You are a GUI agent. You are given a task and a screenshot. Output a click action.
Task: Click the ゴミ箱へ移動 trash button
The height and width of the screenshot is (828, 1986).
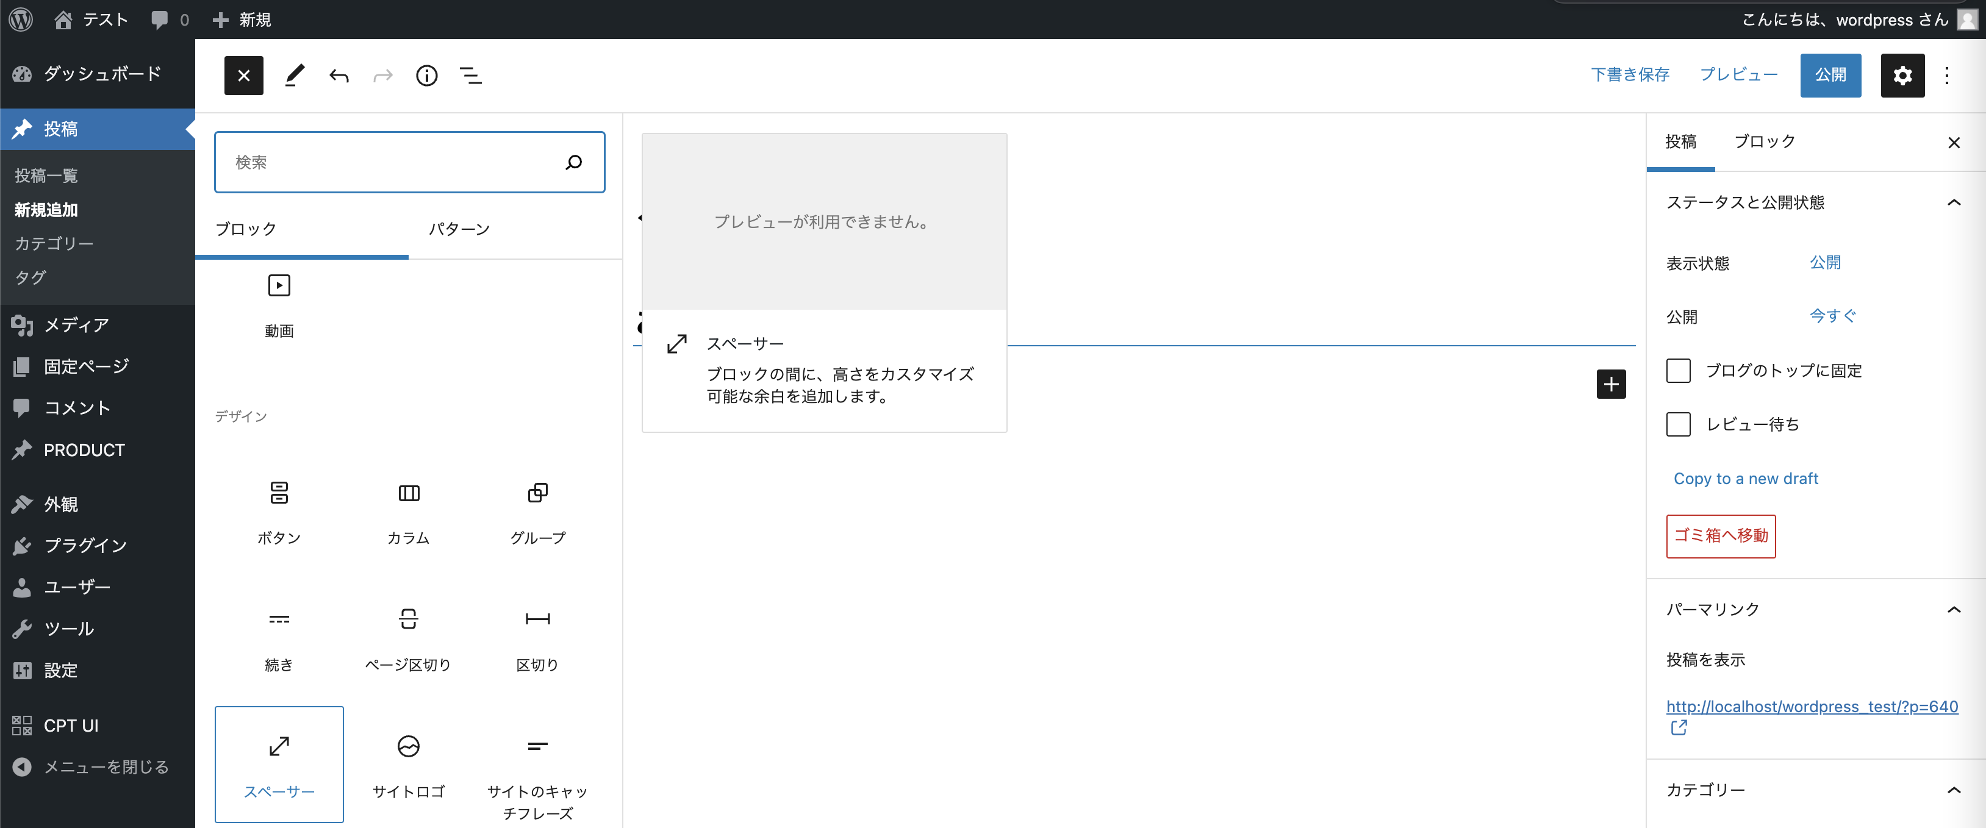tap(1720, 536)
